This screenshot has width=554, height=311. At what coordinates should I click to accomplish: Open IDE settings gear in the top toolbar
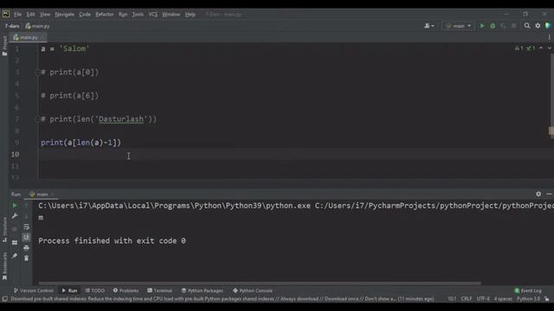(x=538, y=26)
